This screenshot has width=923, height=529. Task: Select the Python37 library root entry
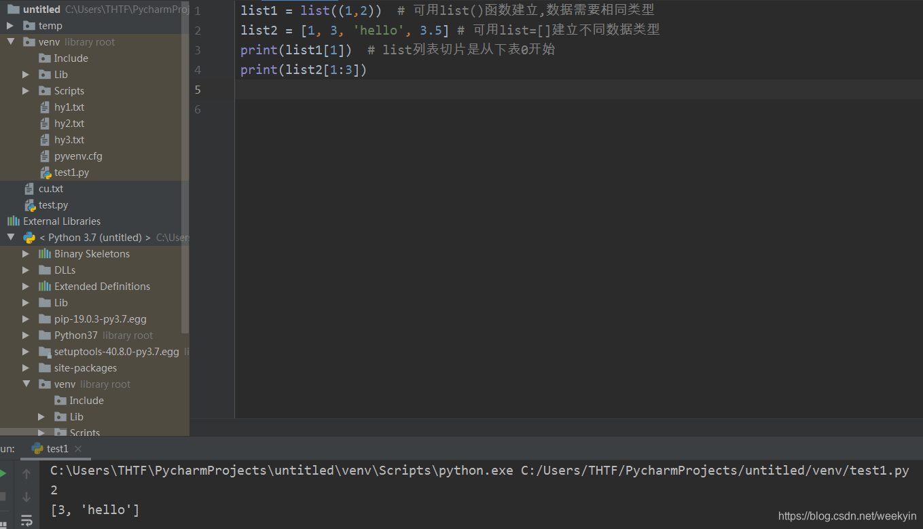(x=94, y=335)
